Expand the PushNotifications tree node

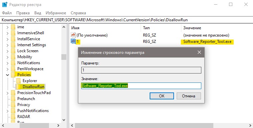coord(7,111)
